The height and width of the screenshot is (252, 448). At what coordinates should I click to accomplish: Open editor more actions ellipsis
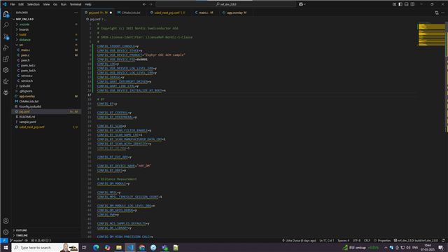[443, 13]
